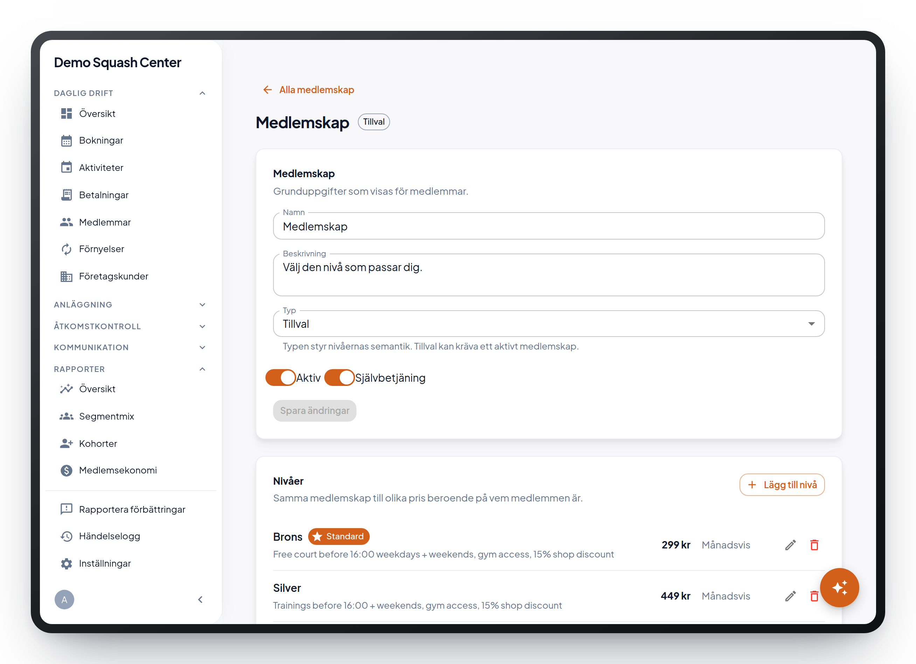Open Inställningar gear in sidebar
The image size is (916, 664).
coord(66,564)
